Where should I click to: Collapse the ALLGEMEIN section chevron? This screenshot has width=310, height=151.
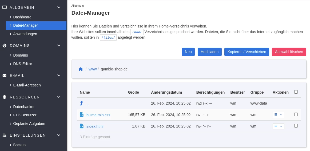pos(59,7)
